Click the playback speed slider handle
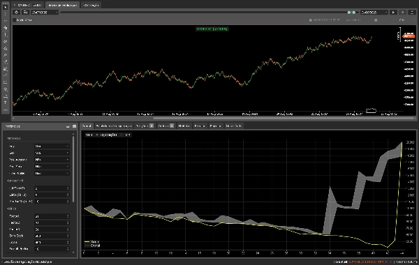419x265 pixels. click(x=376, y=20)
